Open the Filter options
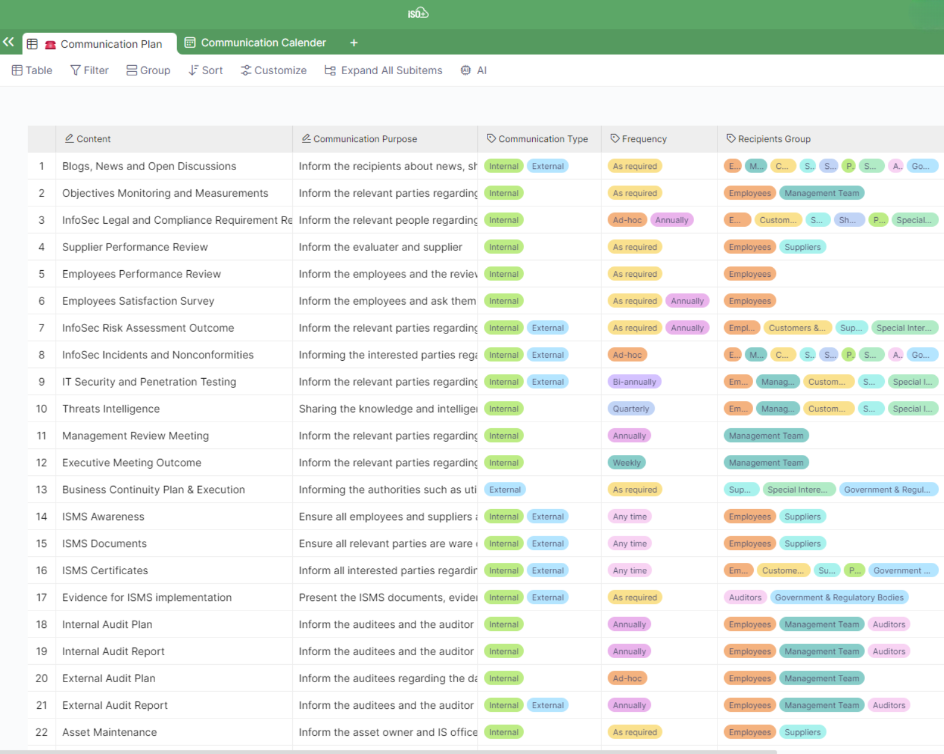Viewport: 944px width, 754px height. click(x=89, y=71)
